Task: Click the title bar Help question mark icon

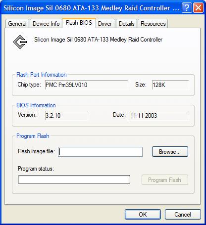Action: pos(187,8)
